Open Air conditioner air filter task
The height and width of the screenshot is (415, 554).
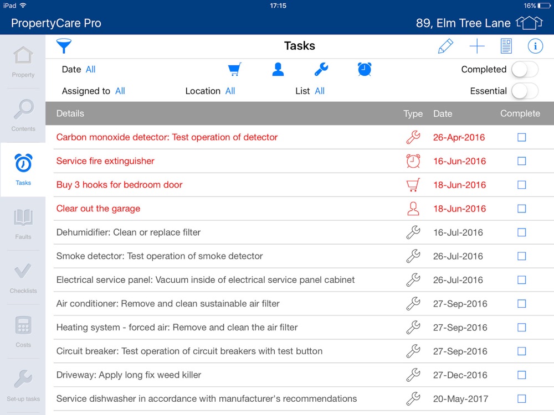(x=168, y=303)
